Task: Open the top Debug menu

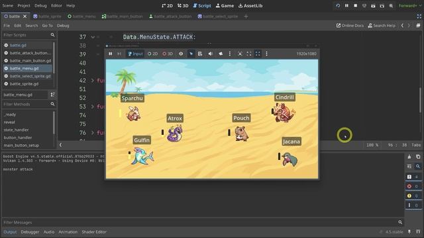Action: pyautogui.click(x=40, y=5)
